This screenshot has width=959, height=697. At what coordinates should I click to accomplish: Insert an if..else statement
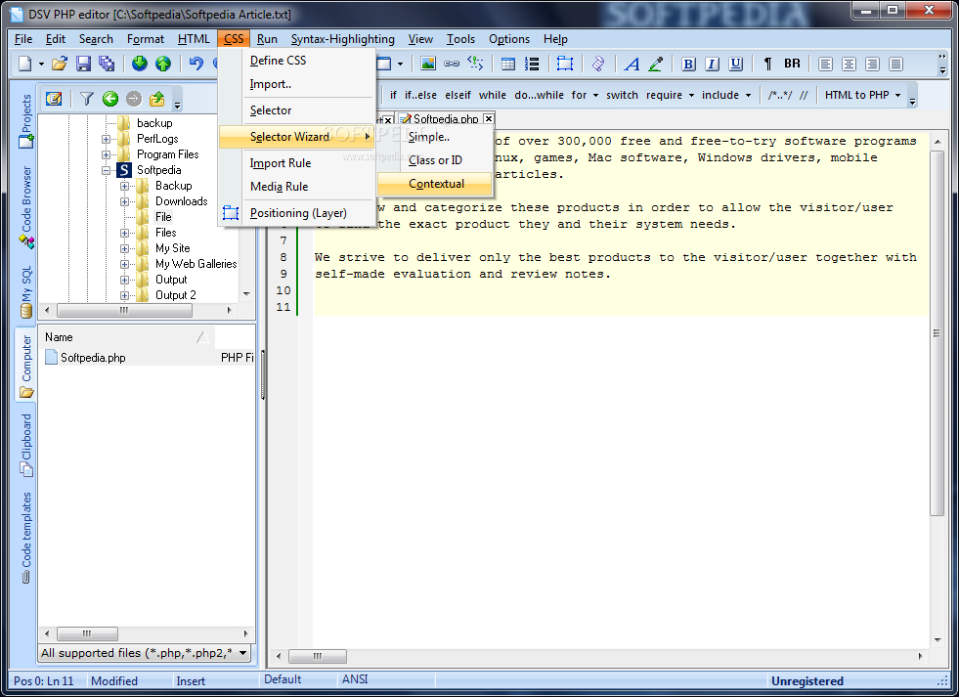(420, 96)
